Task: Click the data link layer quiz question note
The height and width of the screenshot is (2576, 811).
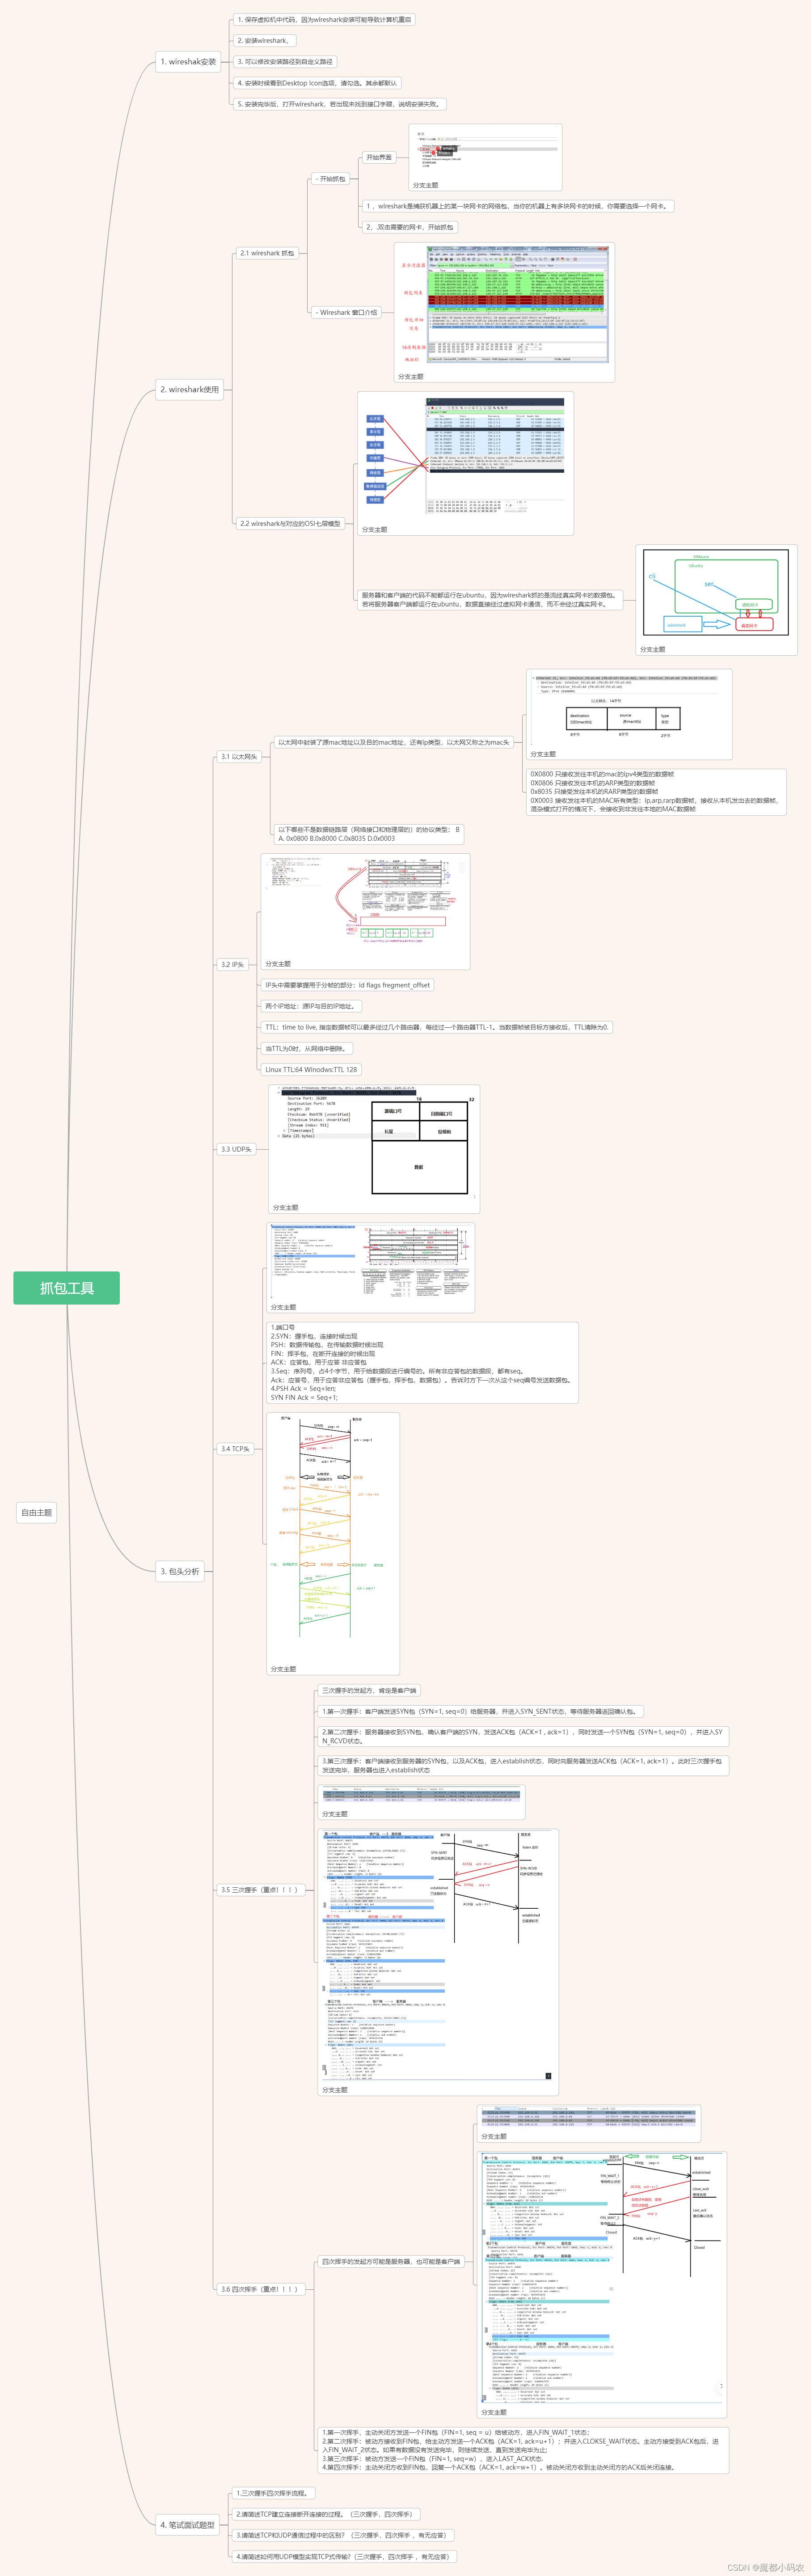Action: pos(369,834)
